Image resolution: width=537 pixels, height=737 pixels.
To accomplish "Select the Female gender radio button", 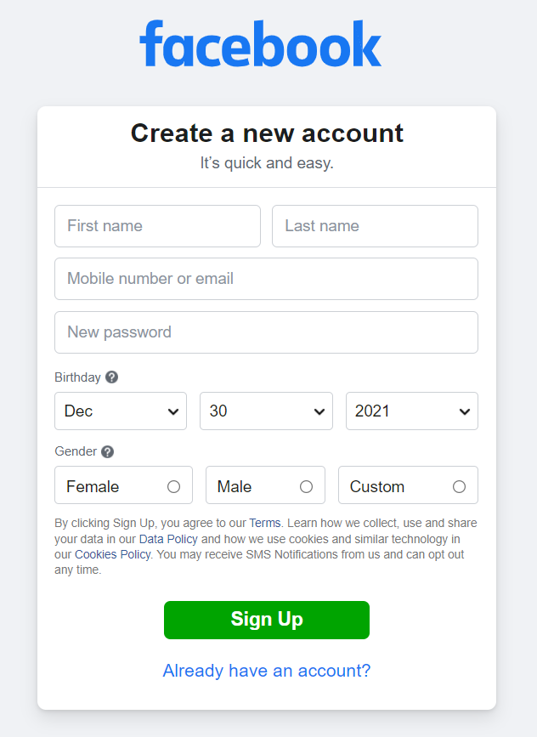I will coord(173,487).
